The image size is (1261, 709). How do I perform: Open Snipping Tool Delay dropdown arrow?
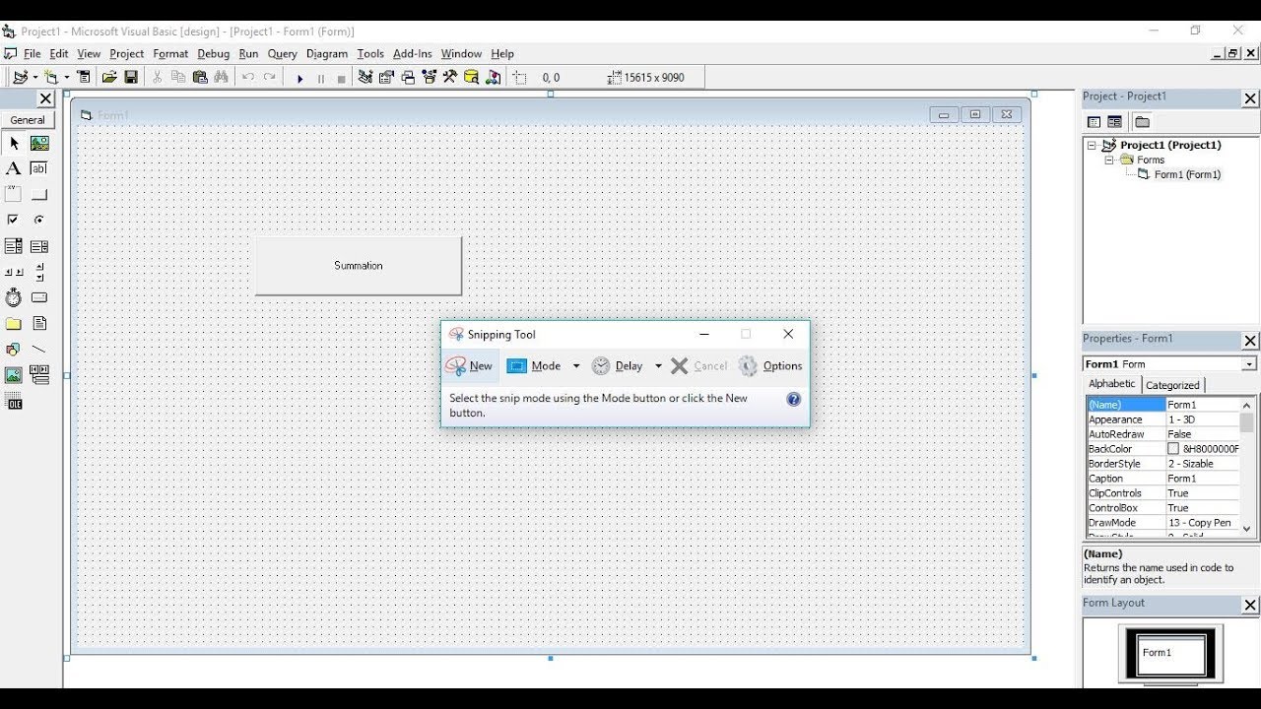(658, 366)
